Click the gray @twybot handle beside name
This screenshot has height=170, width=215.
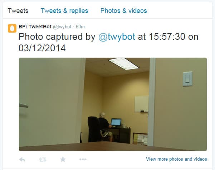[62, 27]
